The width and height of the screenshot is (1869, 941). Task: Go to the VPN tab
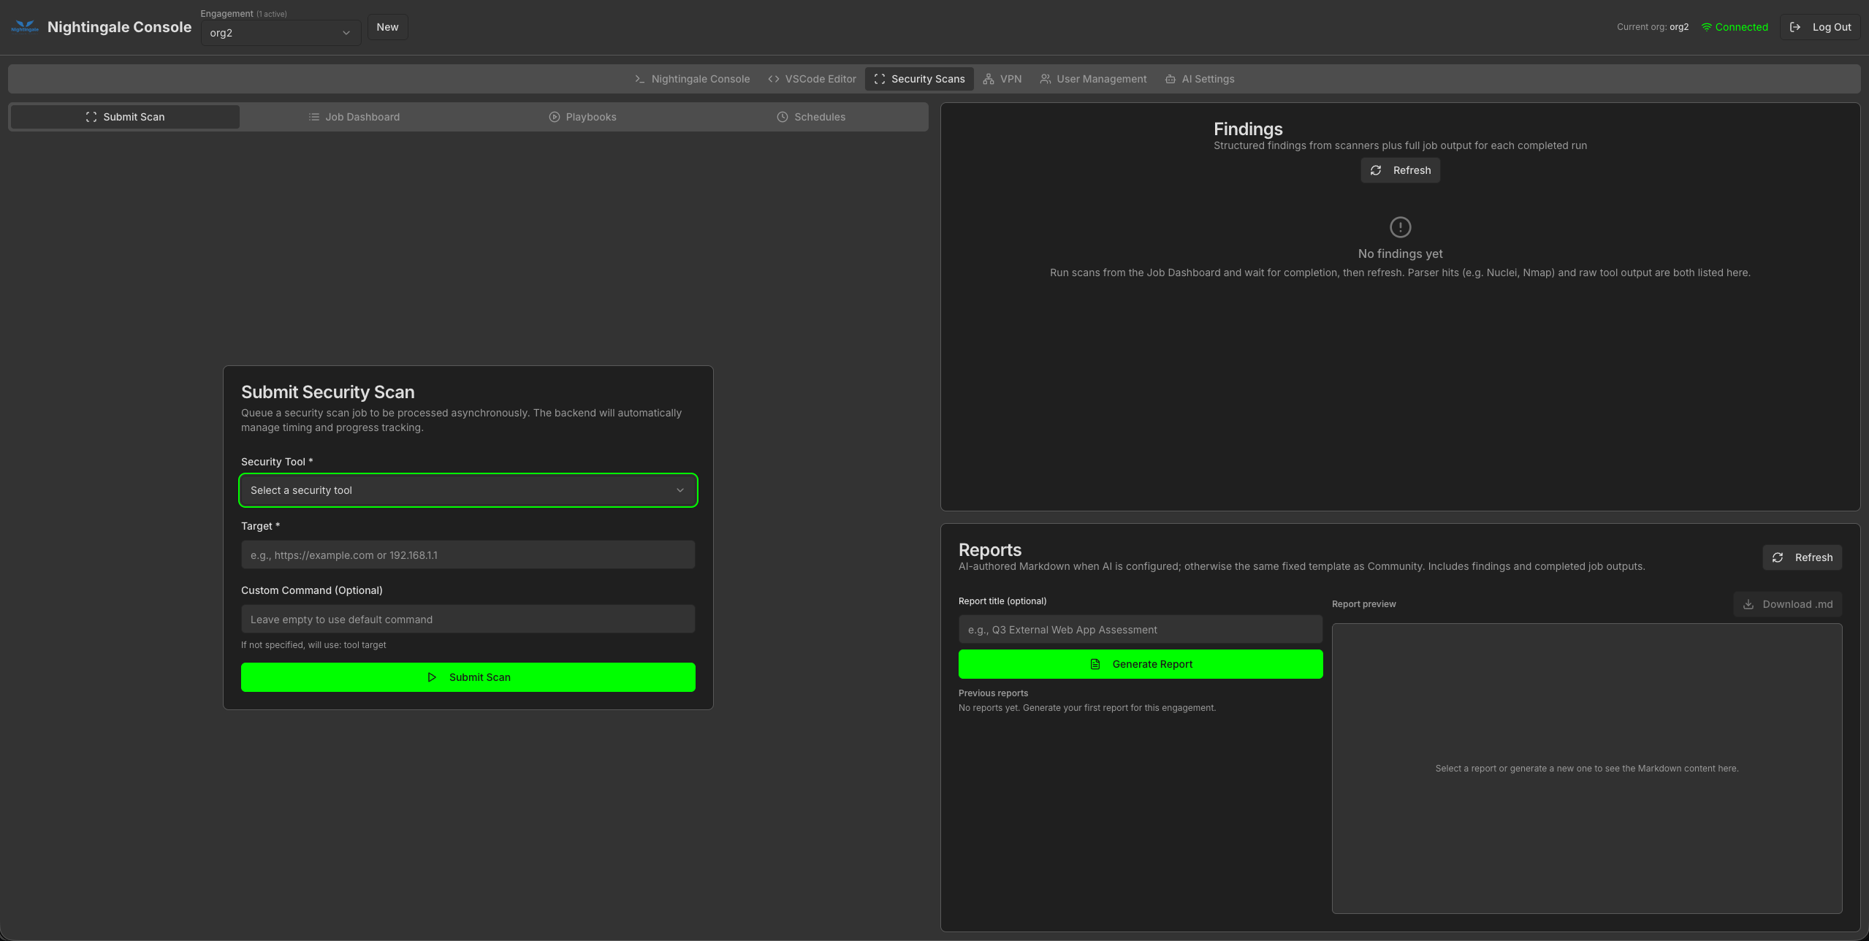point(1002,79)
